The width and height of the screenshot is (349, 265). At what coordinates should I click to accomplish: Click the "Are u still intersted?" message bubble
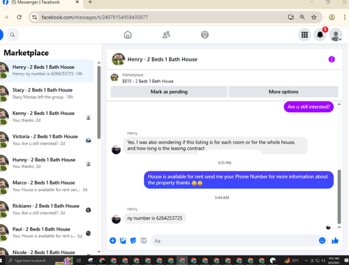tap(309, 107)
